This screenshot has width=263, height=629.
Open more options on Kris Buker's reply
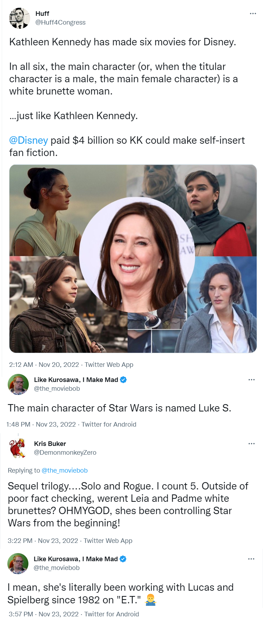point(251,443)
